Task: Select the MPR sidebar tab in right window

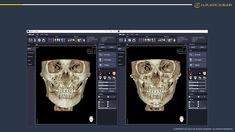Action: pyautogui.click(x=121, y=49)
